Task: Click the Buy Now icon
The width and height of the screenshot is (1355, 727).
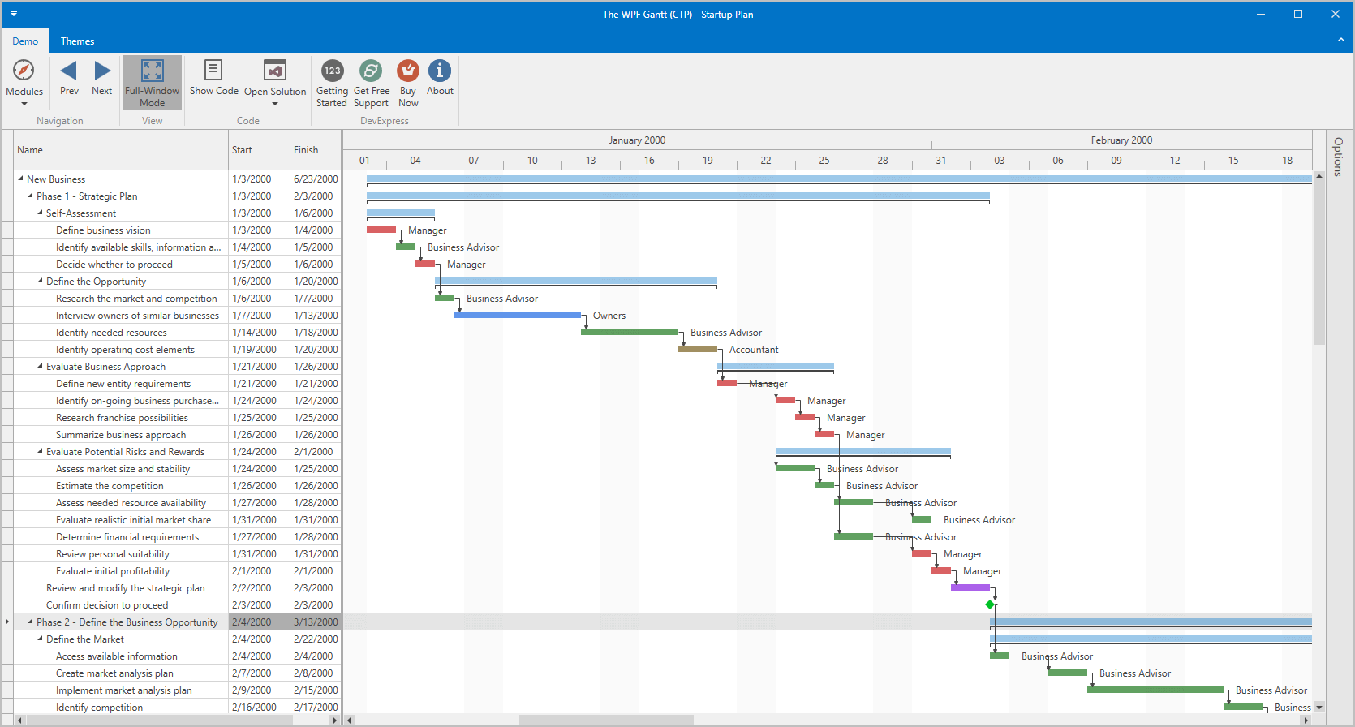Action: 408,71
